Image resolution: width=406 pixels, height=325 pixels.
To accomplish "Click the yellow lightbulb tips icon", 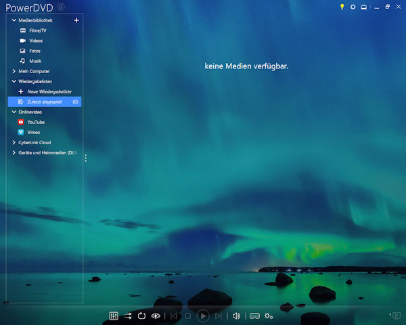I will tap(342, 7).
